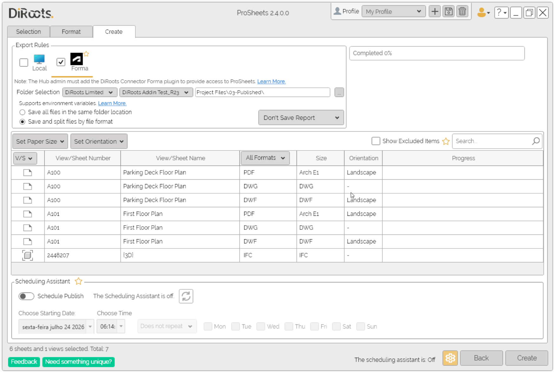This screenshot has height=372, width=554.
Task: Click the Arch E1 size of A100
Action: tap(309, 173)
